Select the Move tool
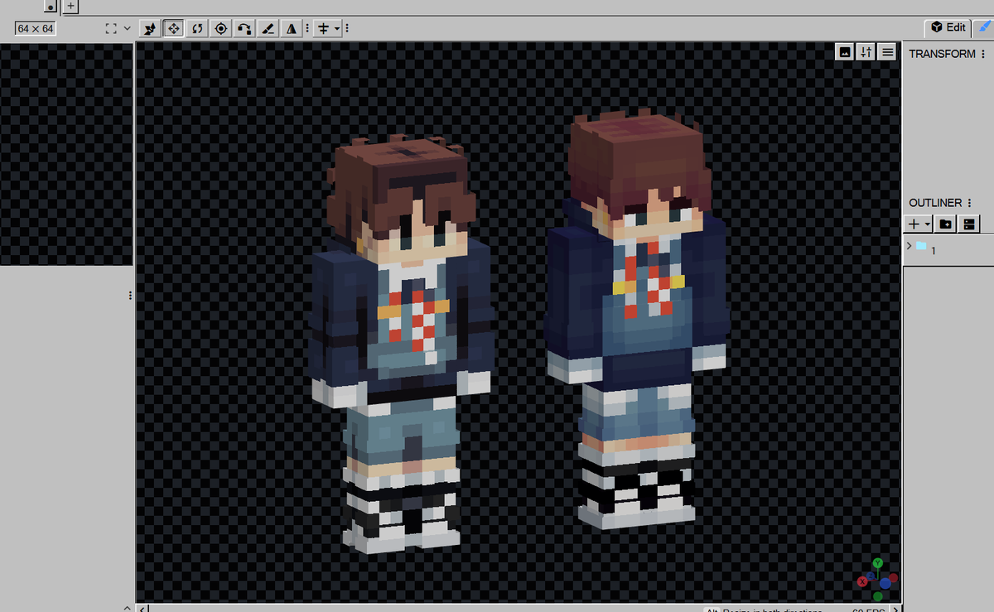Viewport: 994px width, 612px height. [x=174, y=28]
